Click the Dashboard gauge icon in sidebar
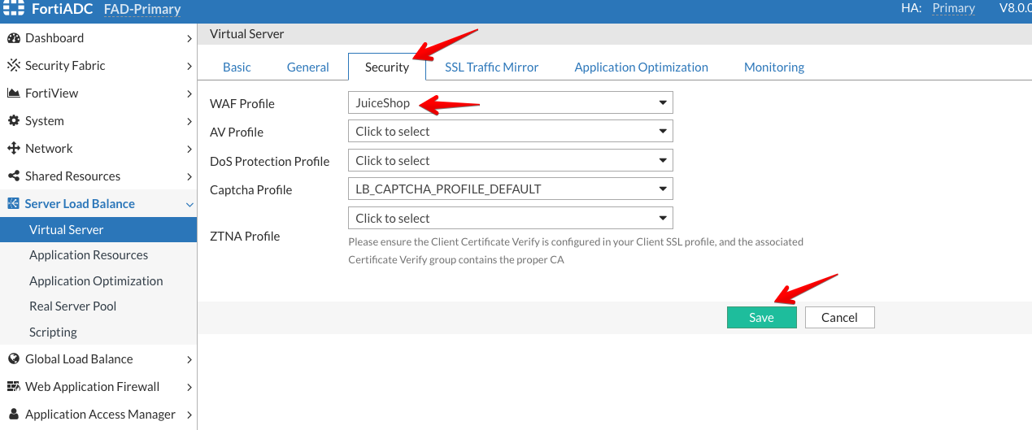This screenshot has height=430, width=1032. pyautogui.click(x=13, y=38)
